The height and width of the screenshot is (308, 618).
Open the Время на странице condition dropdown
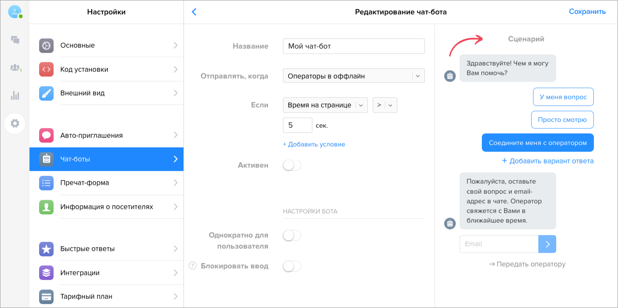325,105
